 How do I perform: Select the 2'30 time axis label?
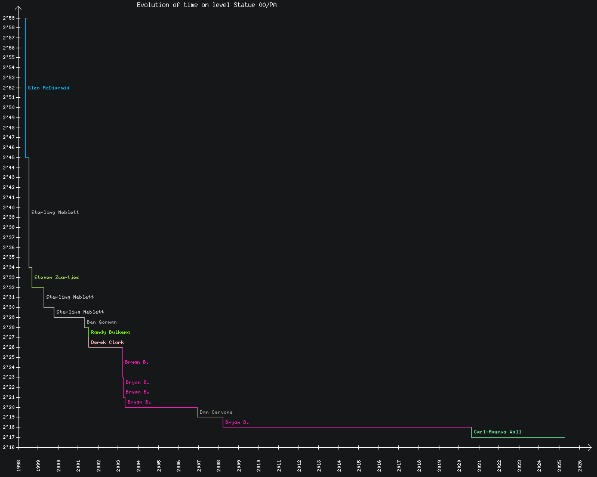point(8,307)
